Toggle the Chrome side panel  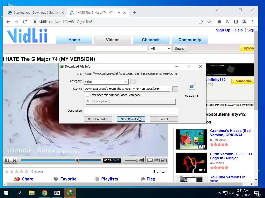[236, 22]
